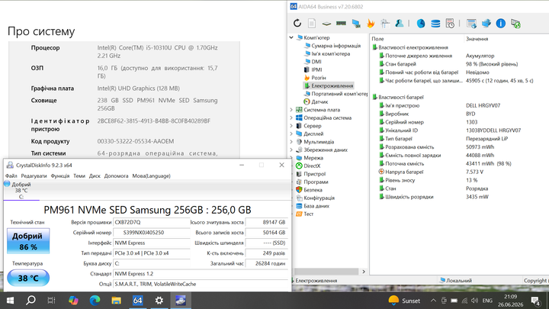The width and height of the screenshot is (549, 309).
Task: Open the memory benchmark RAM stick icon
Action: click(341, 24)
